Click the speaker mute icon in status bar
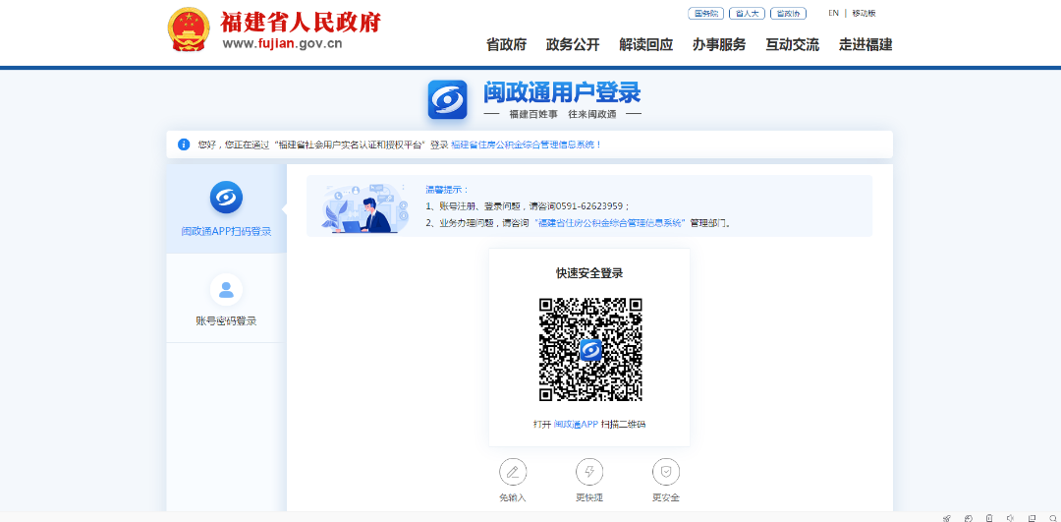This screenshot has width=1061, height=522. (1010, 518)
